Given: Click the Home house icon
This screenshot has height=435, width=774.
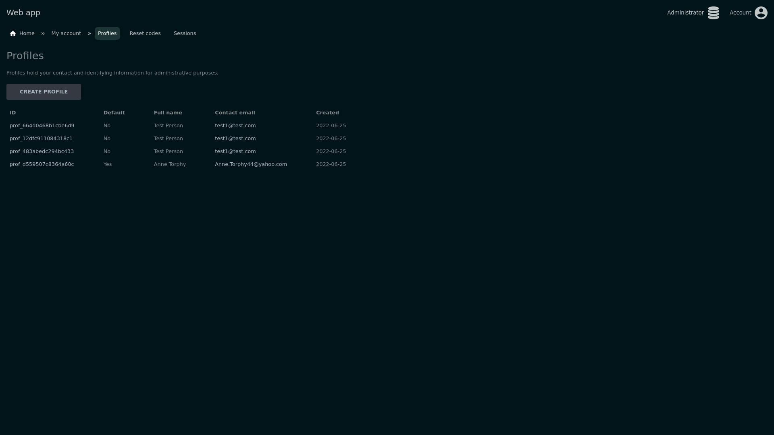Looking at the screenshot, I should [x=13, y=34].
